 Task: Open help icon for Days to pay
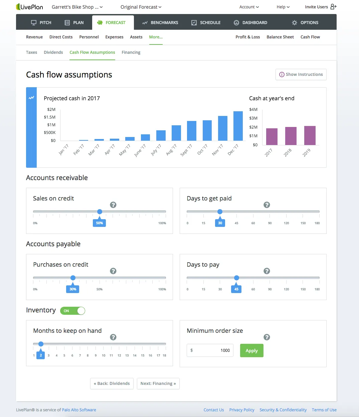pos(266,271)
